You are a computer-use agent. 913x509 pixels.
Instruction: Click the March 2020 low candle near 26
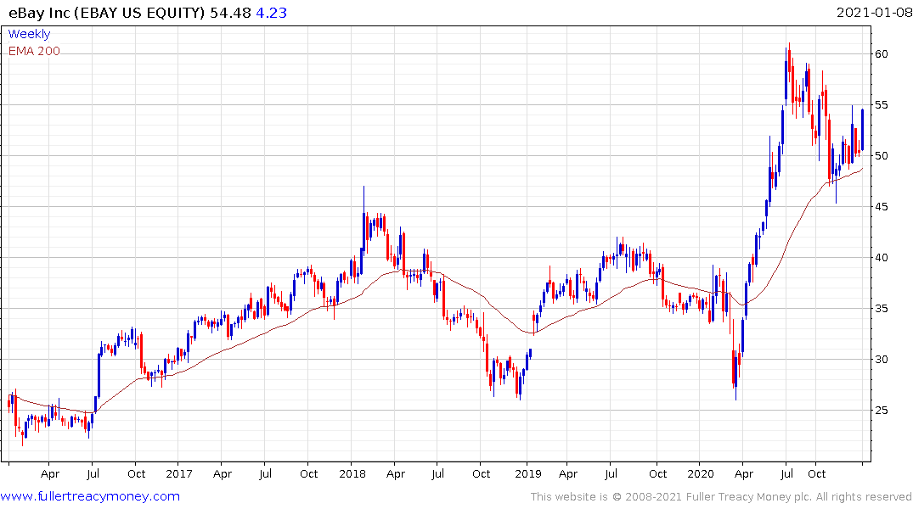pos(735,375)
